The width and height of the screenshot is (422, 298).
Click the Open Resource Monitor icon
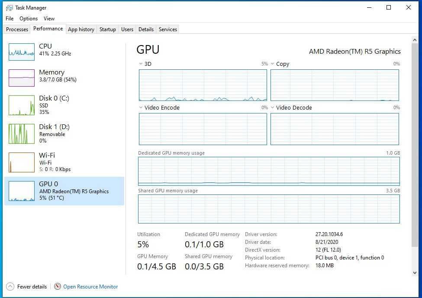(58, 287)
